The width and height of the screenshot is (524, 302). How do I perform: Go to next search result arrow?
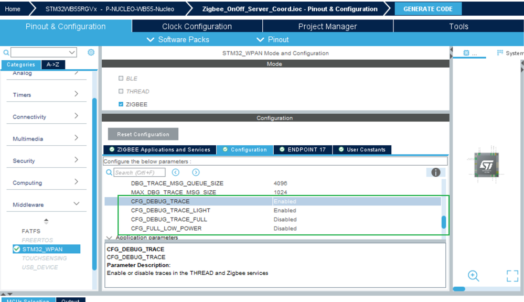pyautogui.click(x=196, y=172)
